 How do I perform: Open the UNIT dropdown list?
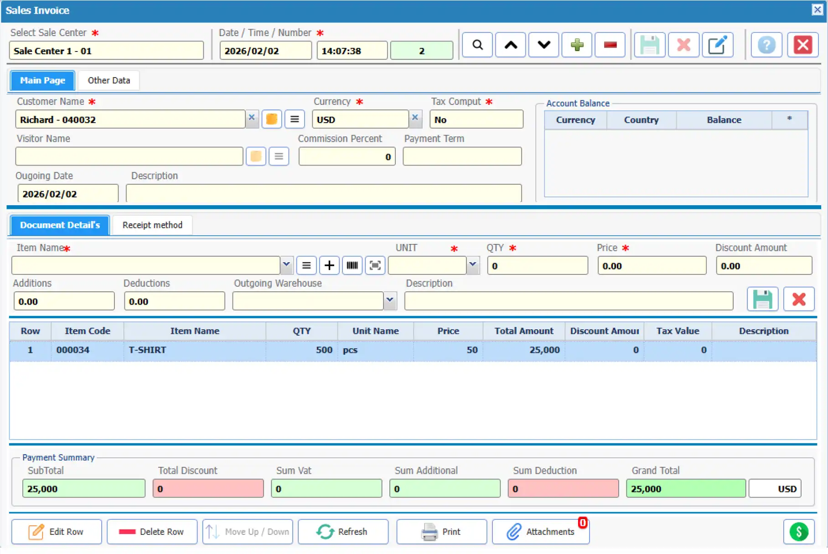473,265
